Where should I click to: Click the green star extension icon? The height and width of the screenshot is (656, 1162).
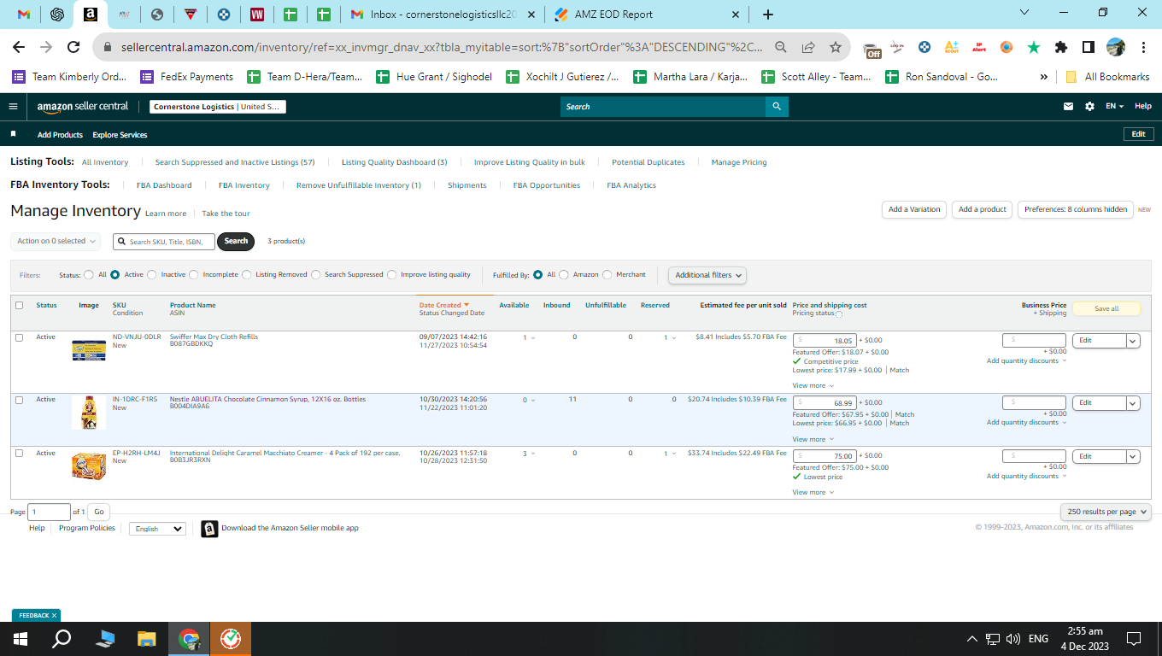[x=1034, y=47]
